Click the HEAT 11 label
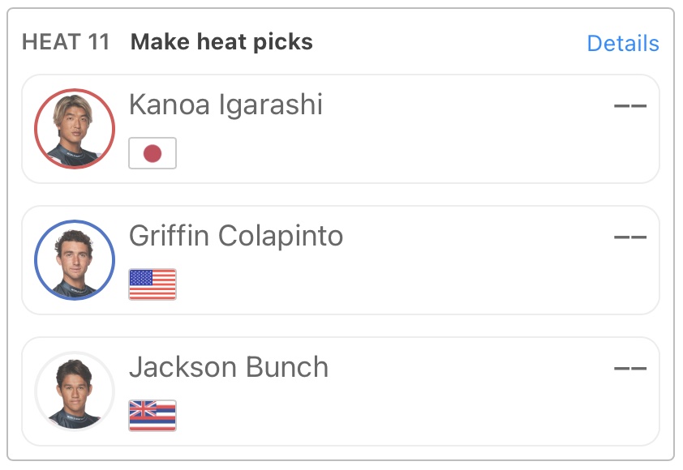 tap(66, 42)
